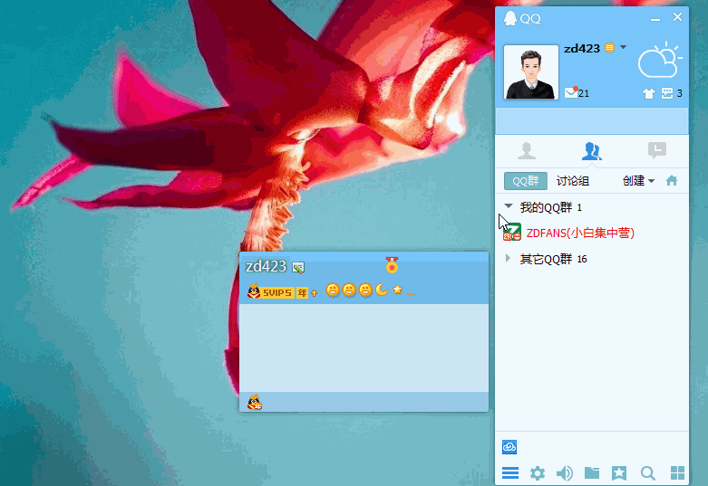The image size is (708, 486).
Task: Open the file manager folder icon
Action: click(592, 472)
